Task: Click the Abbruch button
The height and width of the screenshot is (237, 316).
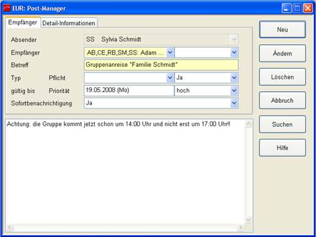Action: 283,100
